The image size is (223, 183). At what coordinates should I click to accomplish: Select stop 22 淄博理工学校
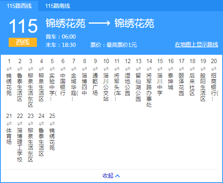(x=20, y=145)
